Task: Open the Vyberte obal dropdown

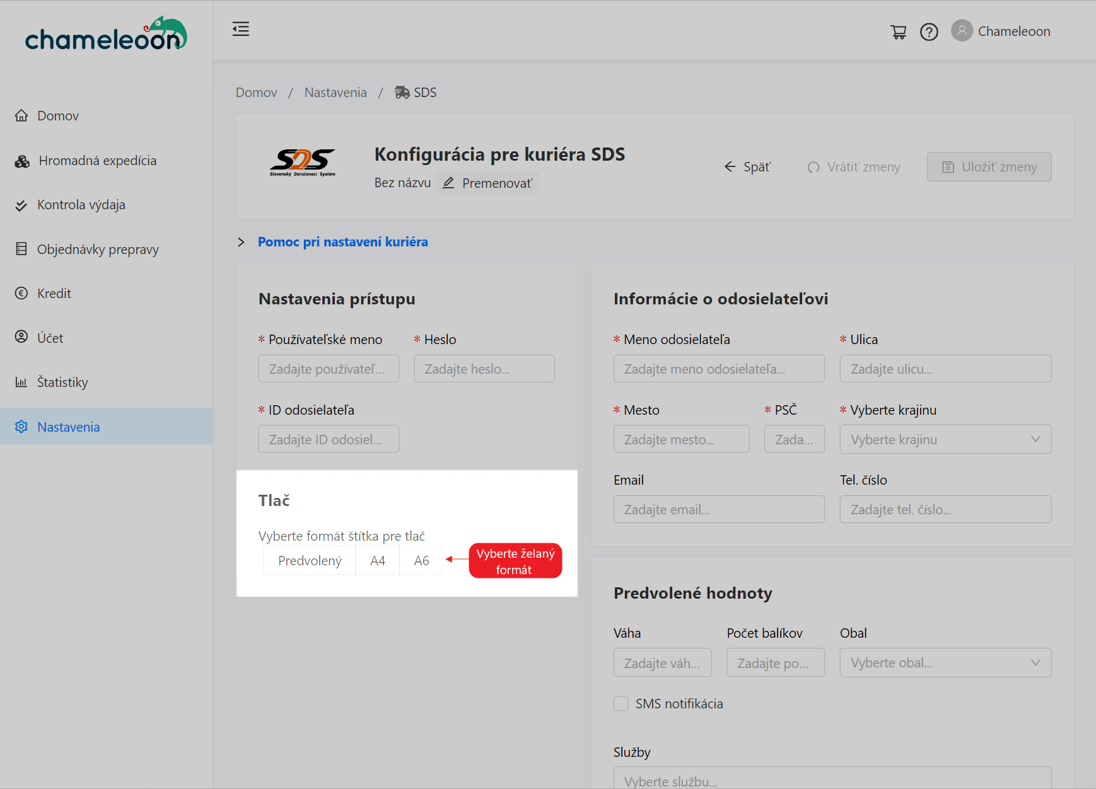Action: tap(945, 663)
